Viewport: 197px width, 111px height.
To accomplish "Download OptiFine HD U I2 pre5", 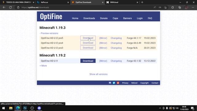I will coord(88,38).
